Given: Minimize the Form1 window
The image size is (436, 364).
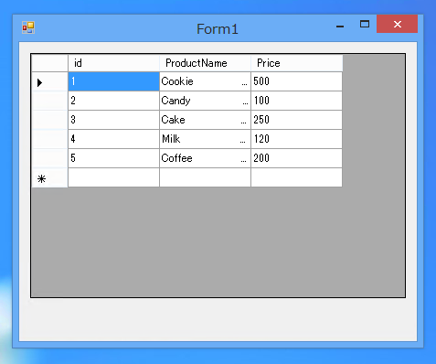Looking at the screenshot, I should tap(340, 27).
